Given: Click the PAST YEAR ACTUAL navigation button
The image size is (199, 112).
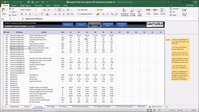Looking at the screenshot, I should point(121,25).
